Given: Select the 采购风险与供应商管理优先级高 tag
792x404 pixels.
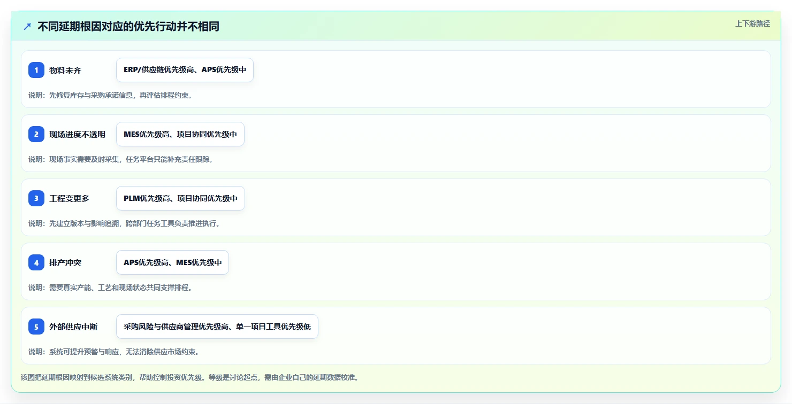Looking at the screenshot, I should point(217,327).
